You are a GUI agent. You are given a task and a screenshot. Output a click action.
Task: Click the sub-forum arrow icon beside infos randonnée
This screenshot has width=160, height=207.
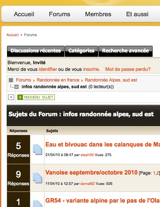click(x=16, y=87)
